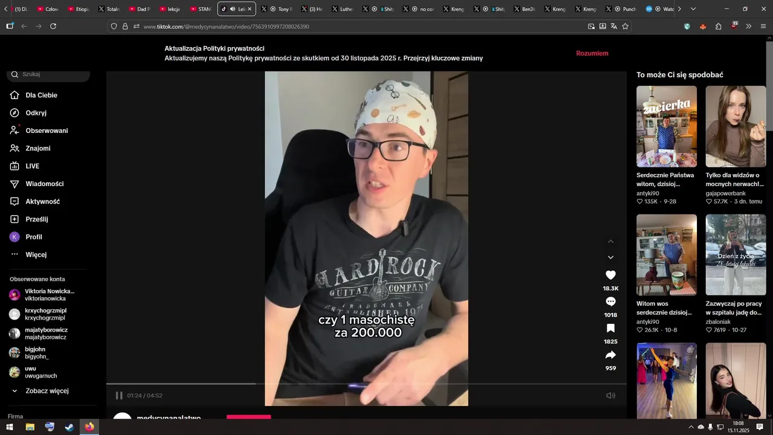Viewport: 773px width, 435px height.
Task: Click the translate page icon in address bar
Action: pyautogui.click(x=614, y=26)
